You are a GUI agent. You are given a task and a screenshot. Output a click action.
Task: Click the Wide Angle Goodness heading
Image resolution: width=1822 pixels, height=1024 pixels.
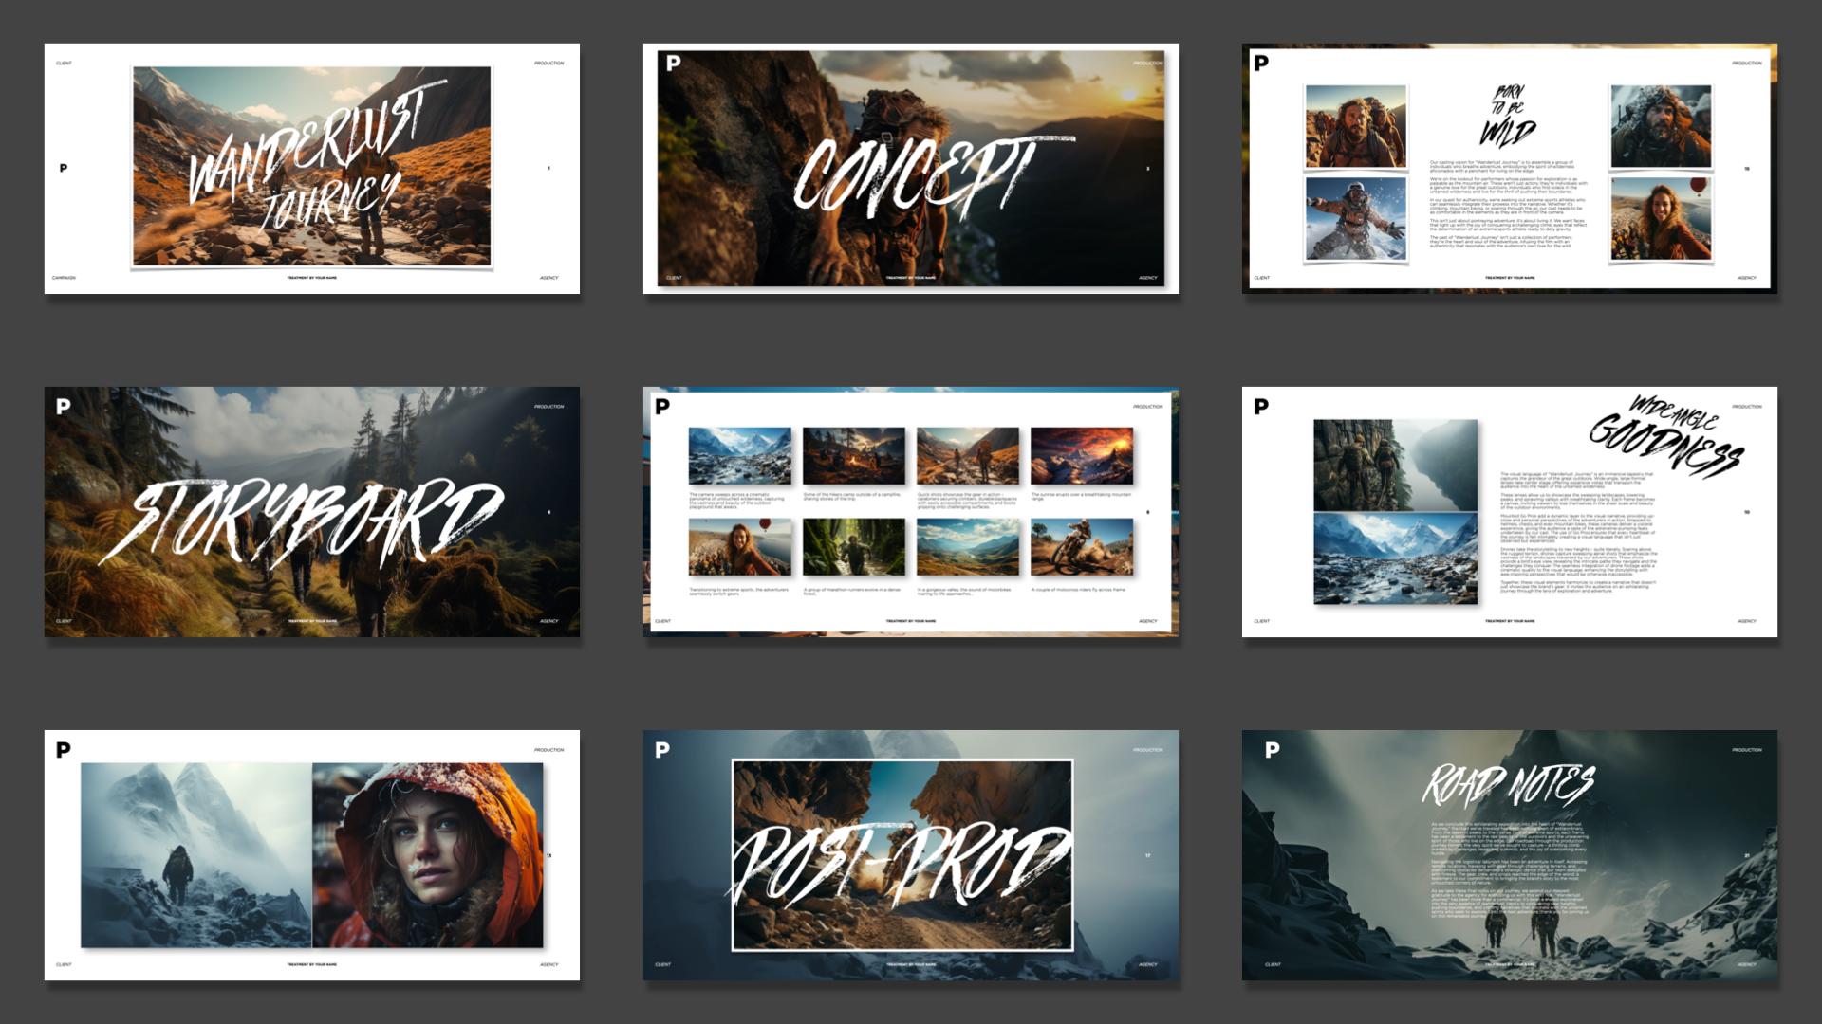pyautogui.click(x=1668, y=436)
